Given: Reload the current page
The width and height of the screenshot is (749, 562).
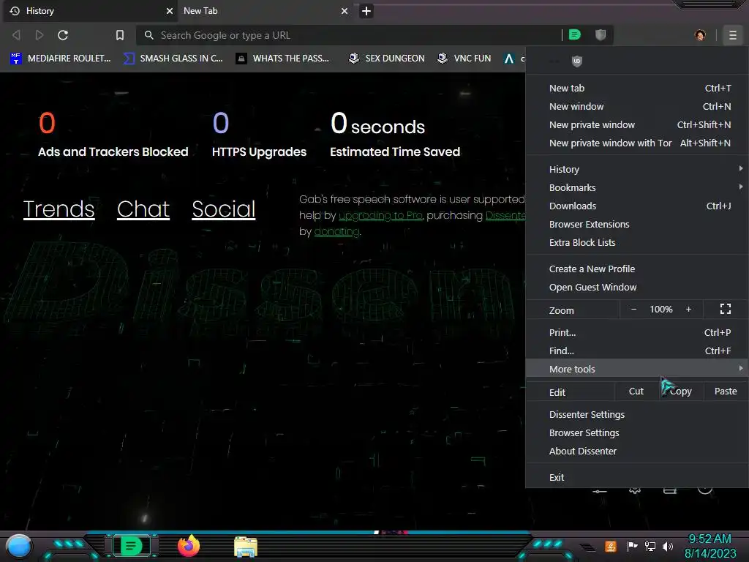Looking at the screenshot, I should (63, 35).
